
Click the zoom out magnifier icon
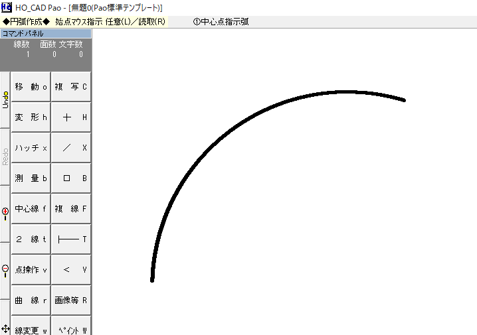pyautogui.click(x=5, y=270)
